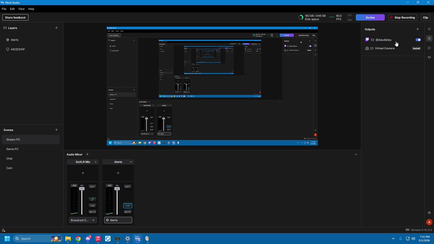Add an audio mixer track with plus
Viewport: 434px width, 244px height.
click(x=87, y=154)
